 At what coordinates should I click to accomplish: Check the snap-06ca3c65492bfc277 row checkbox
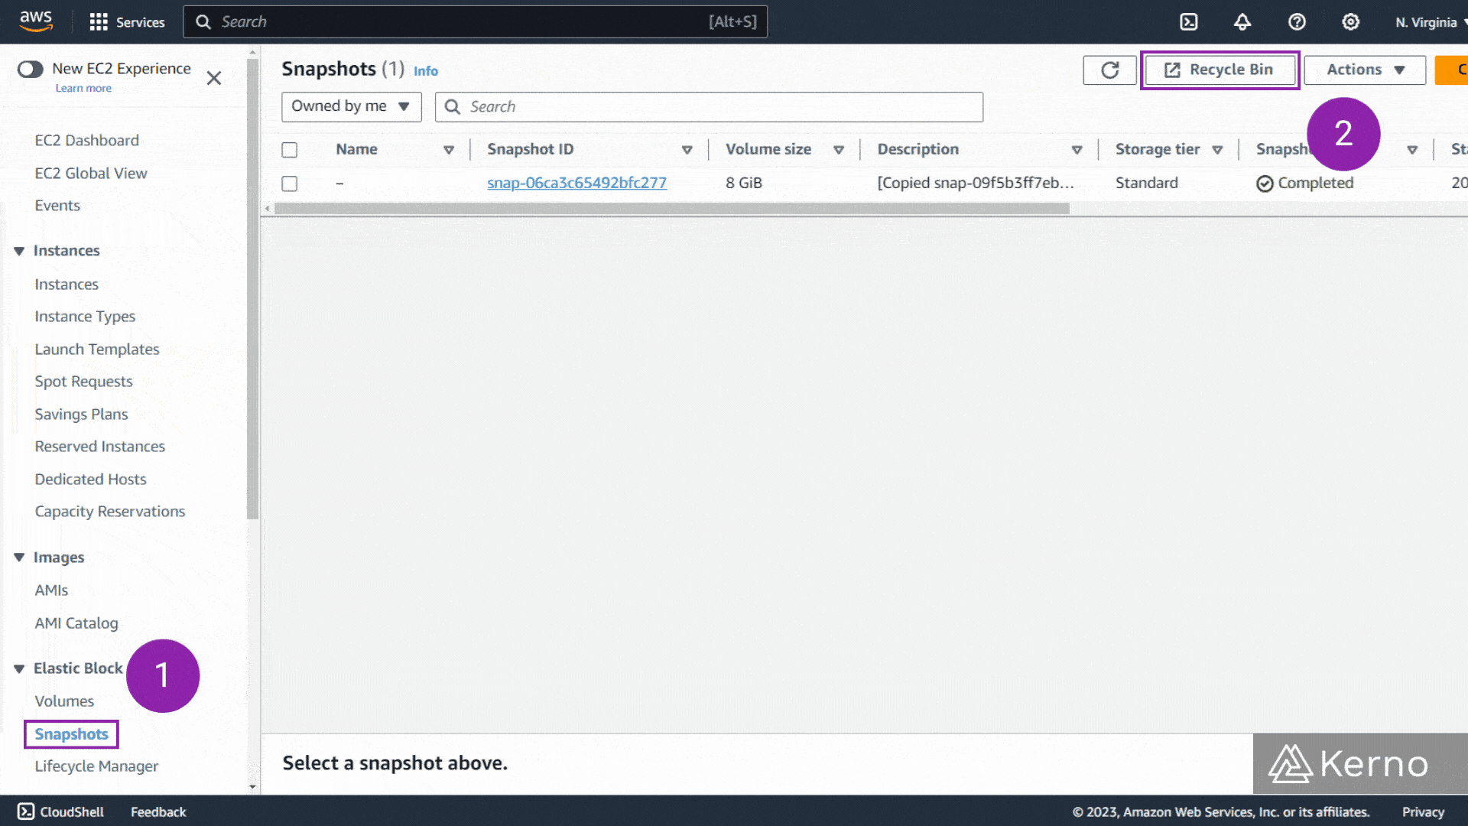click(289, 184)
